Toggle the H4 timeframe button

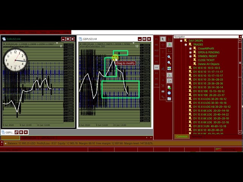(156, 67)
